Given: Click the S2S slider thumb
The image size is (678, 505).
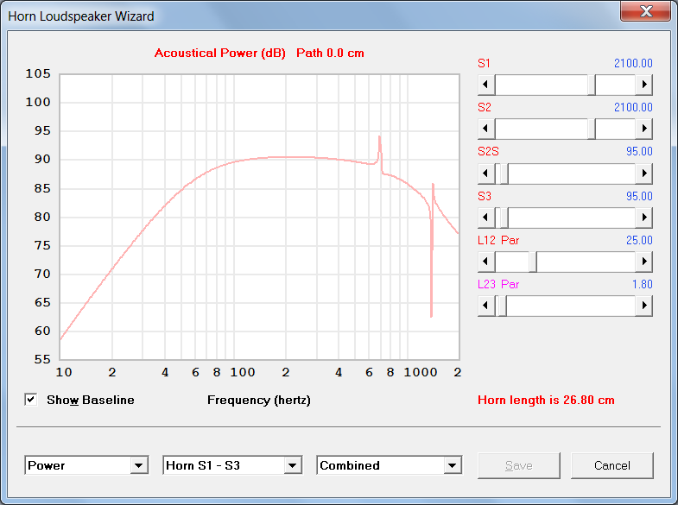Looking at the screenshot, I should (504, 174).
